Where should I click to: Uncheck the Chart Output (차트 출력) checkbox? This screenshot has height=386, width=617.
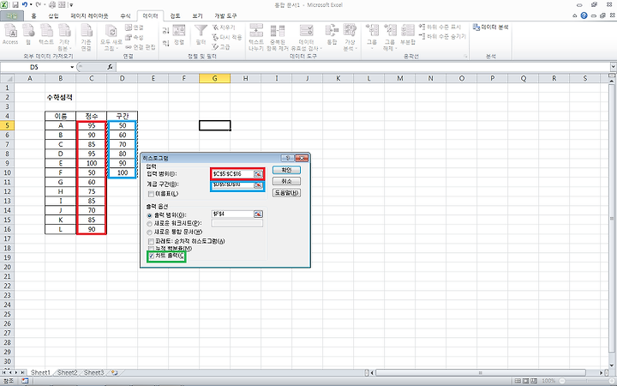[152, 256]
